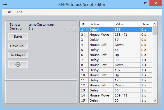
Task: Select row 3 Delay action
Action: (116, 40)
